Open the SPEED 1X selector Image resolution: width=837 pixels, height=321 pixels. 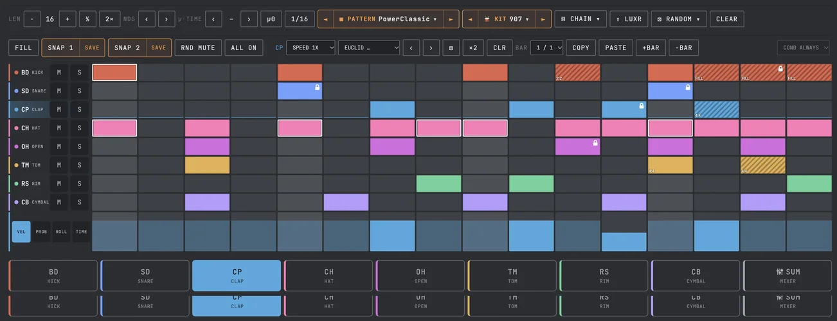pos(310,48)
